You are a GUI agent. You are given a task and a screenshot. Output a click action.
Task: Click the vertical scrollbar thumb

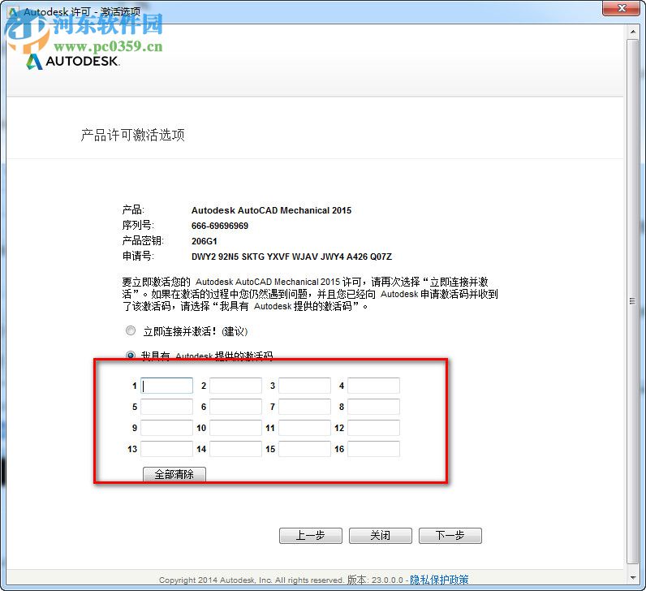coord(633,301)
